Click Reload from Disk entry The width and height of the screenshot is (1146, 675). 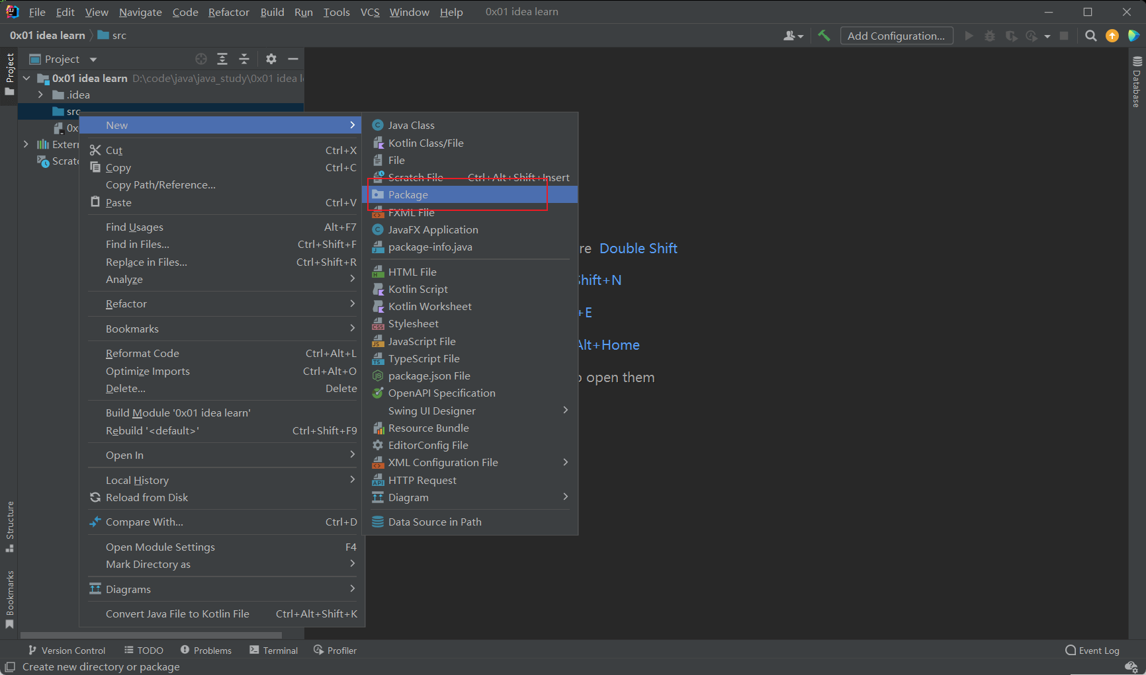tap(222, 497)
